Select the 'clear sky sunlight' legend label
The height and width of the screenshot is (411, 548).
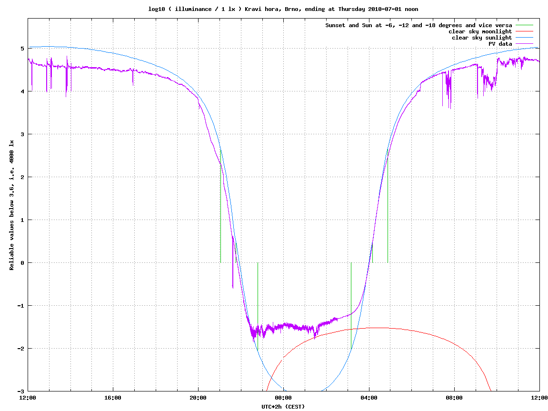pyautogui.click(x=482, y=38)
